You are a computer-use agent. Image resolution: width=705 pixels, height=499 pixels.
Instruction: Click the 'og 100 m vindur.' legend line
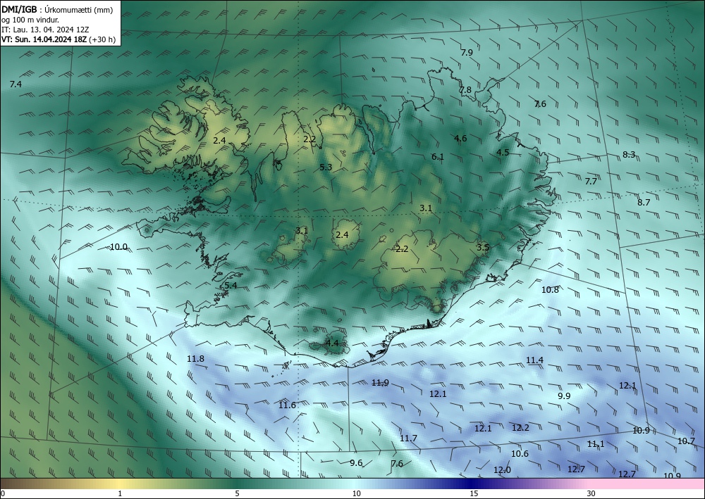[x=30, y=19]
